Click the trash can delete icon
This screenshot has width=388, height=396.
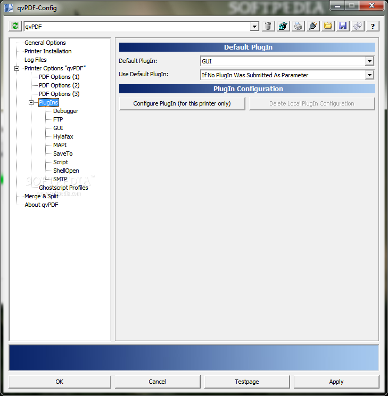[268, 26]
